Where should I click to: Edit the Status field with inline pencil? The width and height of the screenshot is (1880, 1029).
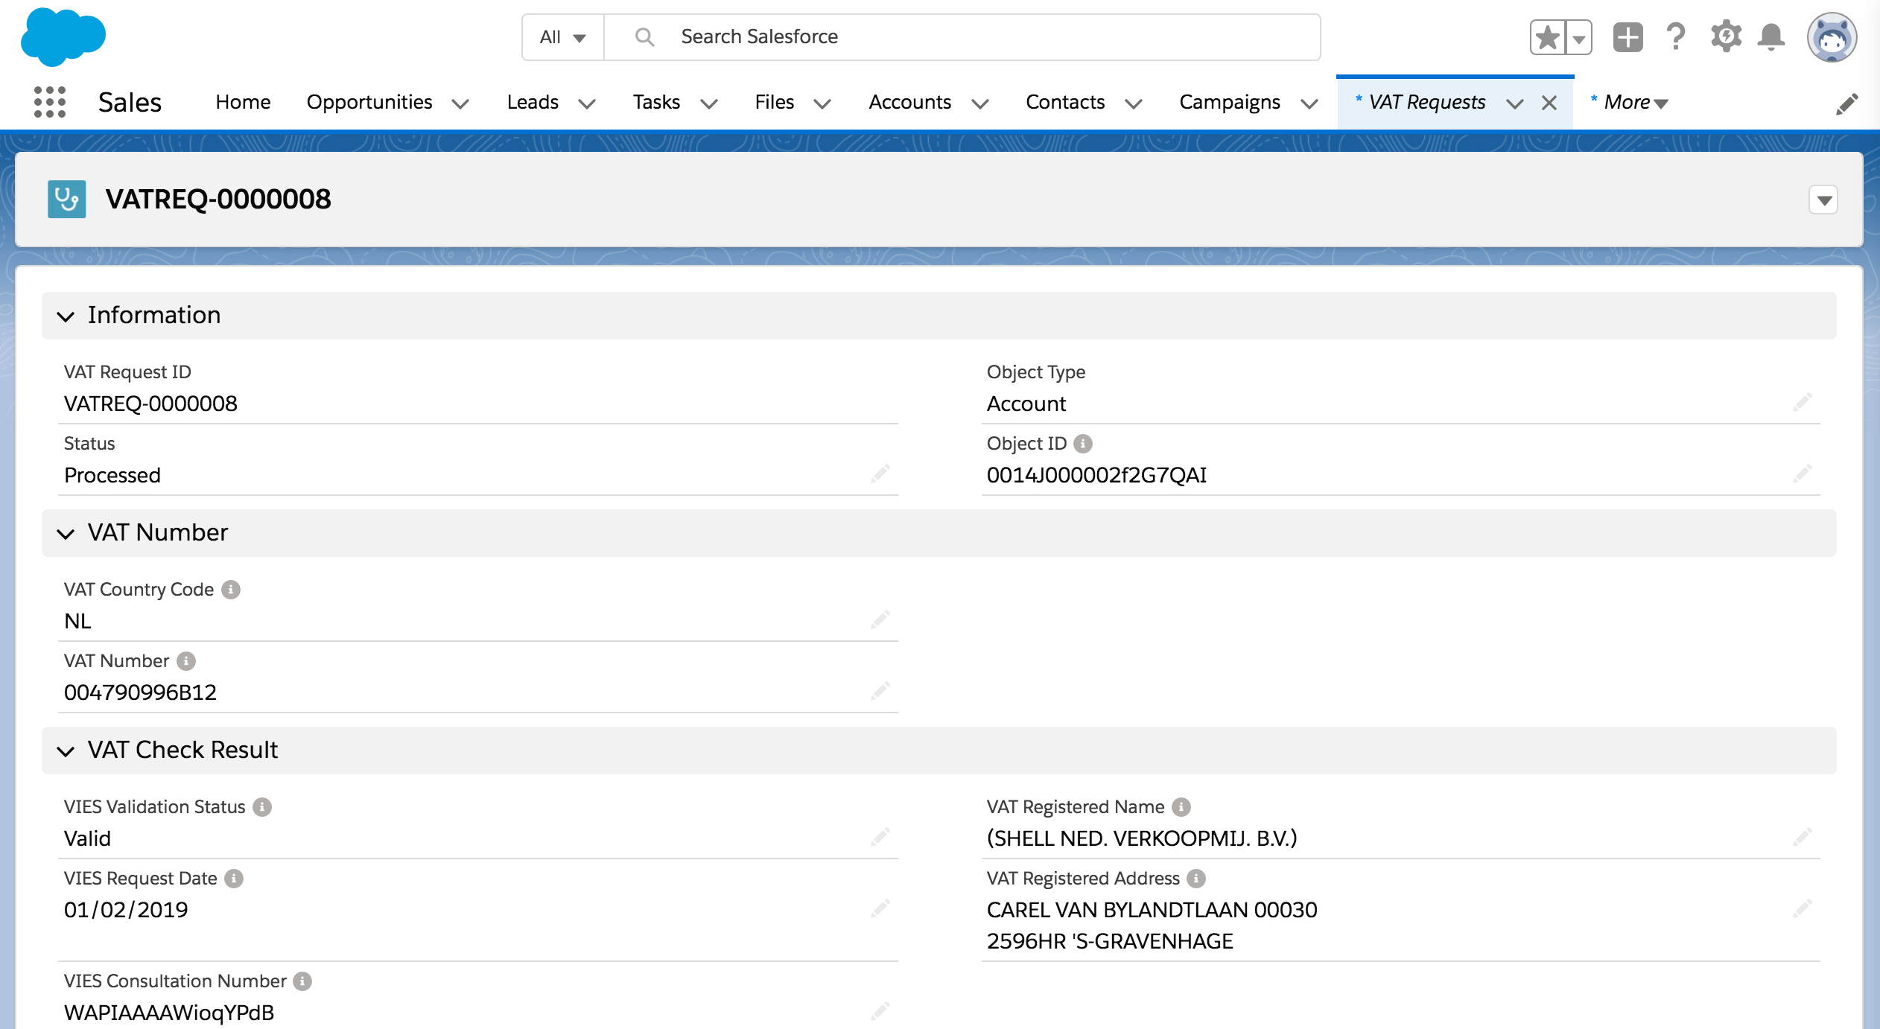click(880, 474)
